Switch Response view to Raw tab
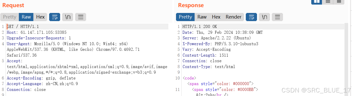The width and height of the screenshot is (352, 96). [202, 17]
